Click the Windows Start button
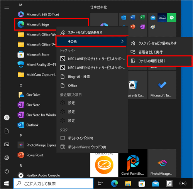This screenshot has height=189, width=193. [7, 184]
